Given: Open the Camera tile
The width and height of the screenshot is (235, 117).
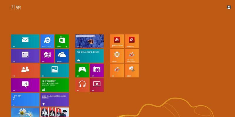Looking at the screenshot, I should click(x=97, y=70).
